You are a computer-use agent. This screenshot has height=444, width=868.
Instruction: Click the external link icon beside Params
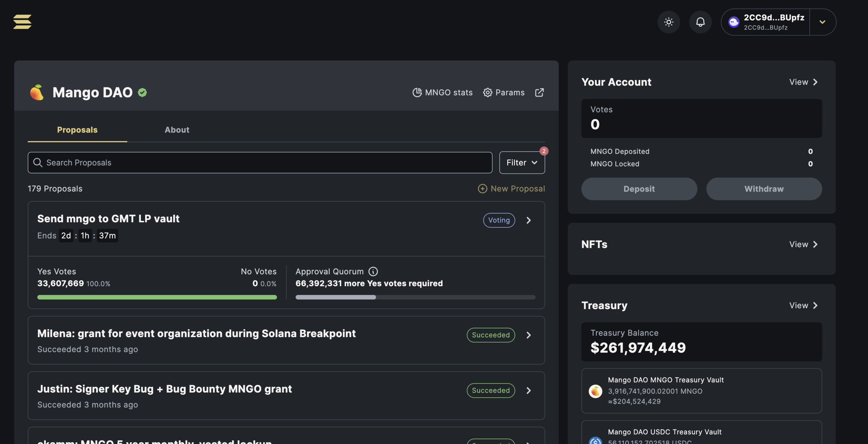click(x=539, y=92)
